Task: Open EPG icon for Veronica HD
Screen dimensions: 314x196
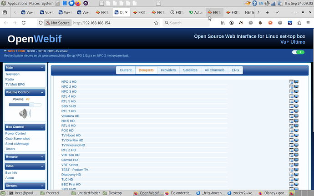Action: tap(291, 116)
